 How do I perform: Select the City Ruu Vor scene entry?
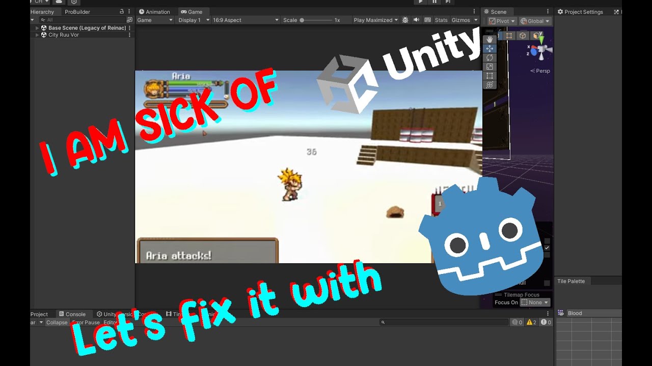pos(63,35)
